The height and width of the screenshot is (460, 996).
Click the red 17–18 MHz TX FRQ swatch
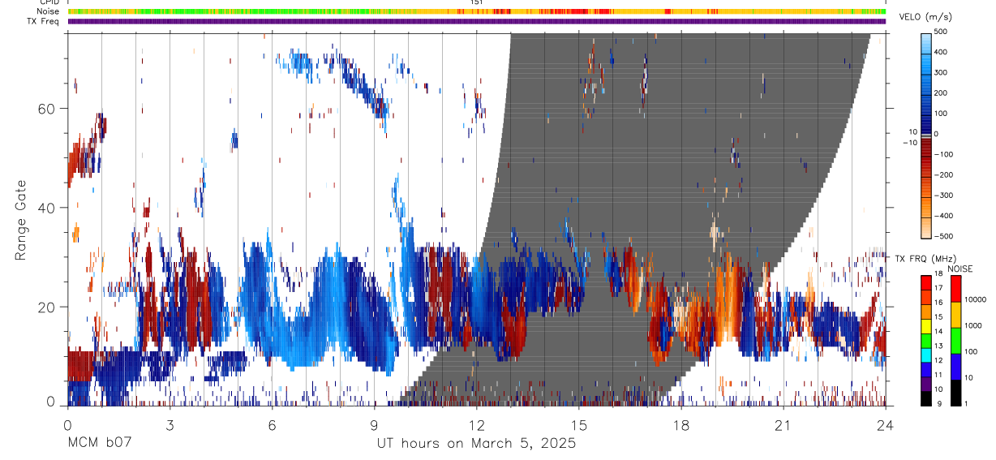(926, 283)
